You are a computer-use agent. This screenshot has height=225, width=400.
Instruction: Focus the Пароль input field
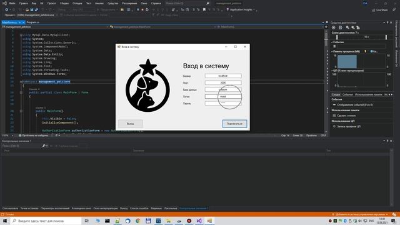click(223, 103)
